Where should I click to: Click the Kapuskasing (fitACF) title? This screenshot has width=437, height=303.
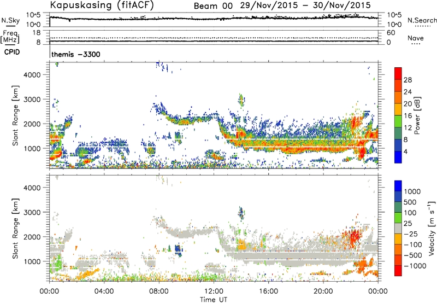102,5
